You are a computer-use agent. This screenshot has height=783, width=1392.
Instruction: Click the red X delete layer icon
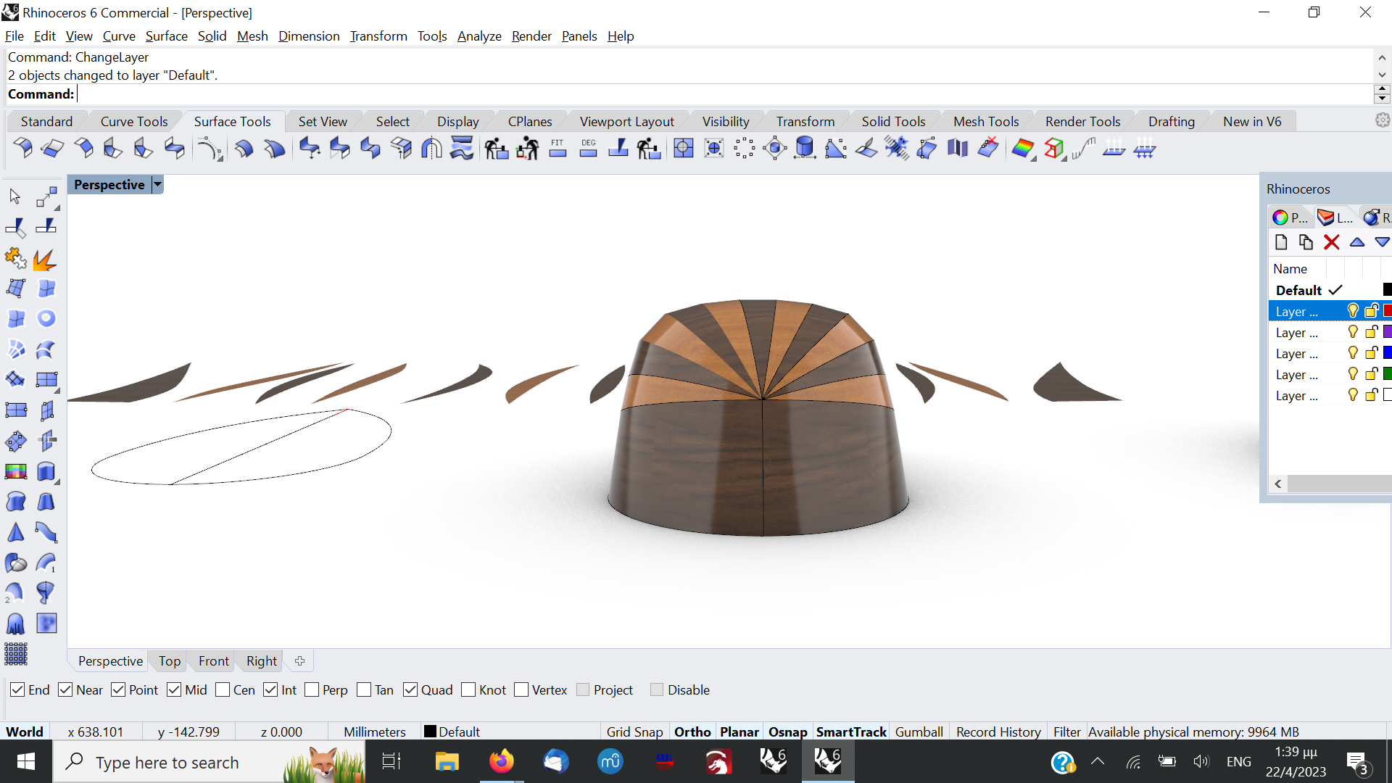pyautogui.click(x=1331, y=242)
